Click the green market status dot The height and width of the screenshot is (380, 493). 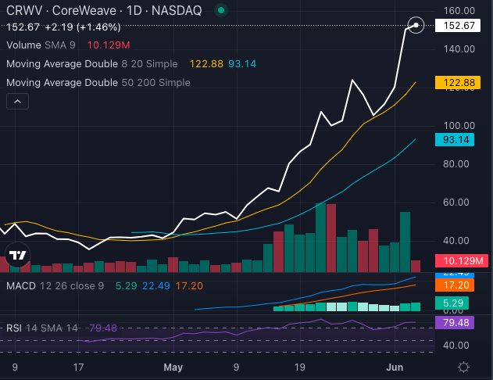(x=221, y=10)
